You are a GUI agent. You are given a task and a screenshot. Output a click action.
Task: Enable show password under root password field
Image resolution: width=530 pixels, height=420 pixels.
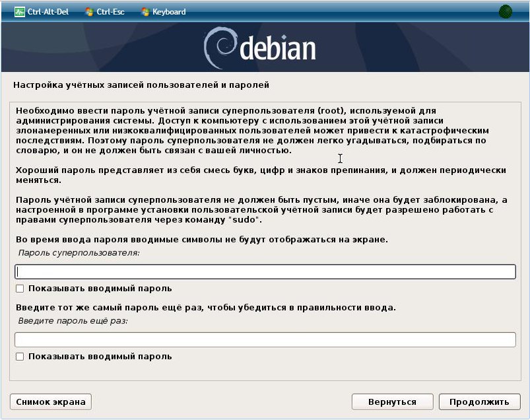[20, 289]
